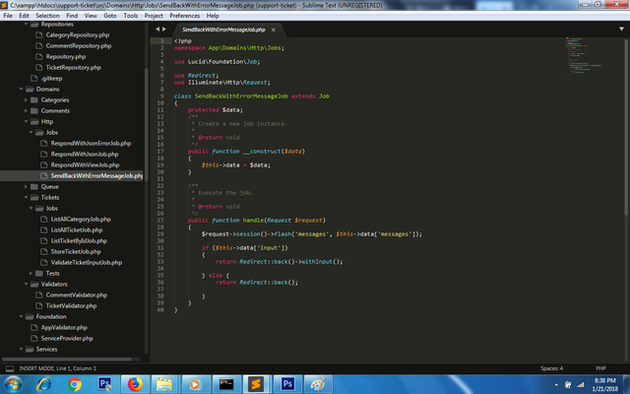The image size is (630, 394).
Task: Launch Internet Explorer from taskbar
Action: 43,384
